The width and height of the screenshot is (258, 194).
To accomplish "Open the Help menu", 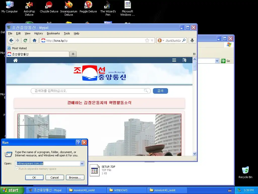I will point(77,33).
